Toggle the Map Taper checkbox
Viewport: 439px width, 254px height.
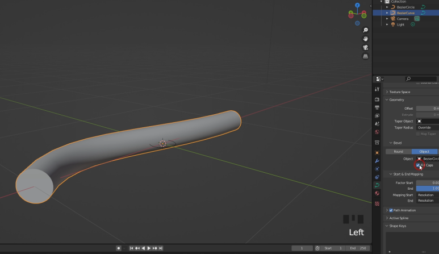tap(418, 134)
